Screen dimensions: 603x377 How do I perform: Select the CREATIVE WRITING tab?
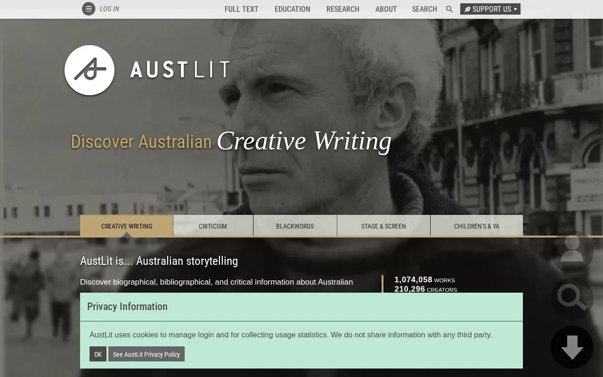[127, 226]
